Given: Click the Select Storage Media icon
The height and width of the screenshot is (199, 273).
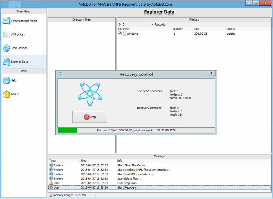Looking at the screenshot, I should [6, 21].
